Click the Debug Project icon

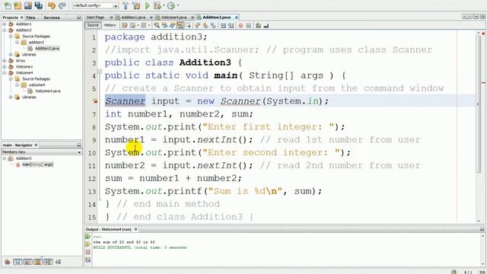[x=158, y=5]
